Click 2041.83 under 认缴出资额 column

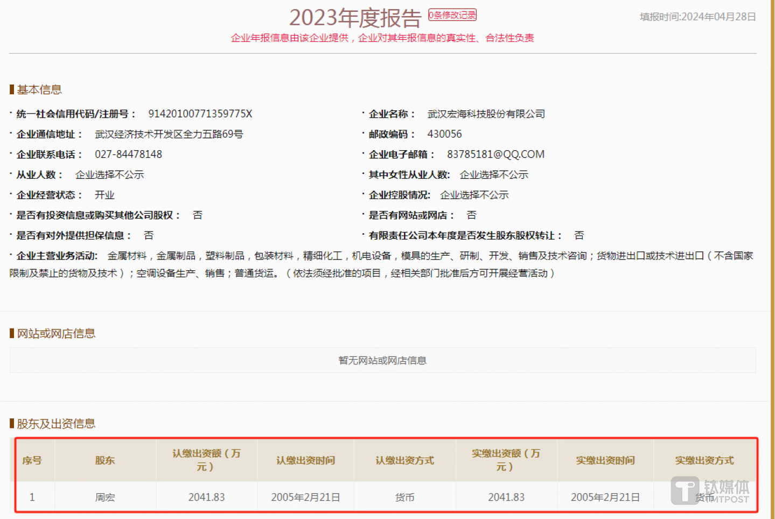point(206,497)
